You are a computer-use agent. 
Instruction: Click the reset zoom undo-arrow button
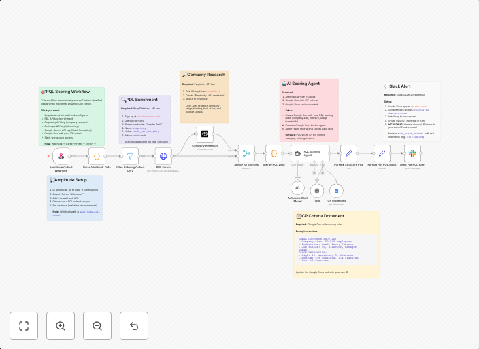[134, 326]
